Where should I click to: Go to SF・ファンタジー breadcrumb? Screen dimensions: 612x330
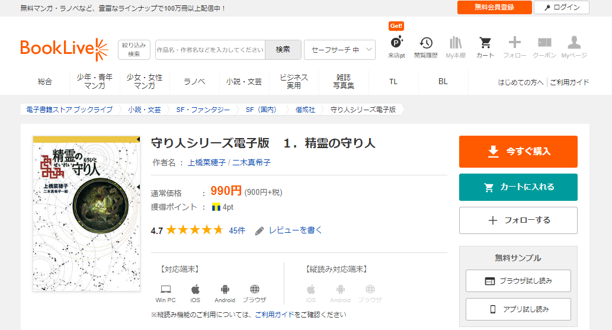point(203,110)
